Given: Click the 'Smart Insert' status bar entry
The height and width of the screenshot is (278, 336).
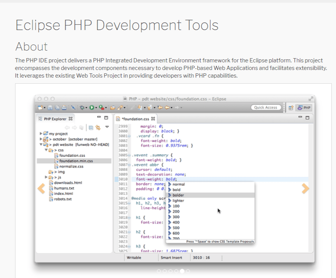Looking at the screenshot, I should point(171,257).
